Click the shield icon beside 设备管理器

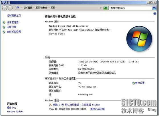(4, 22)
